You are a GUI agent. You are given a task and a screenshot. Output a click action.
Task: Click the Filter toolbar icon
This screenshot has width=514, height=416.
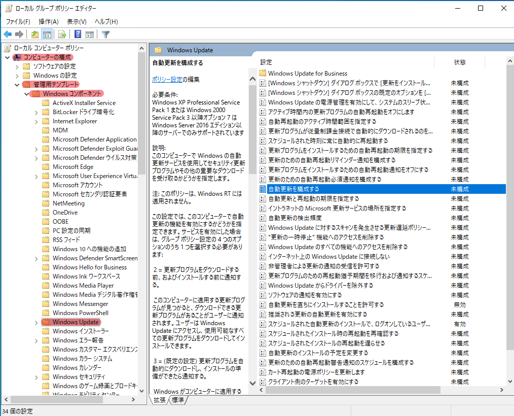tap(105, 34)
